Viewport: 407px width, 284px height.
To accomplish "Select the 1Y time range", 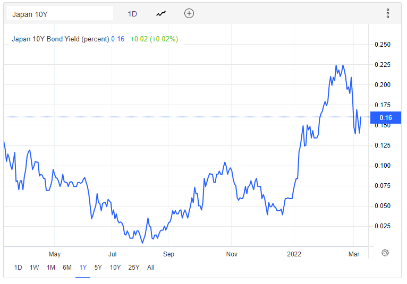I will (x=83, y=268).
